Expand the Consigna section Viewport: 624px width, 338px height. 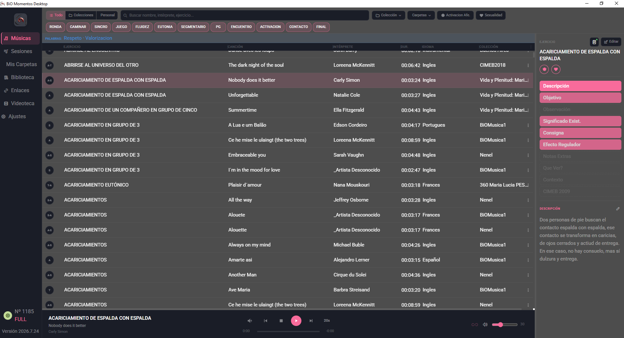pyautogui.click(x=580, y=133)
